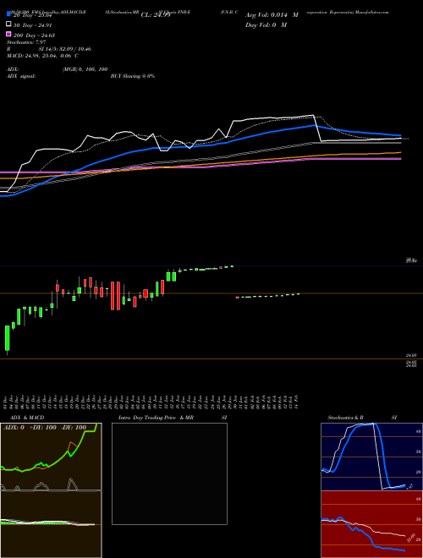Click the '200 Day - 24.63' label
This screenshot has width=423, height=558.
pyautogui.click(x=34, y=36)
